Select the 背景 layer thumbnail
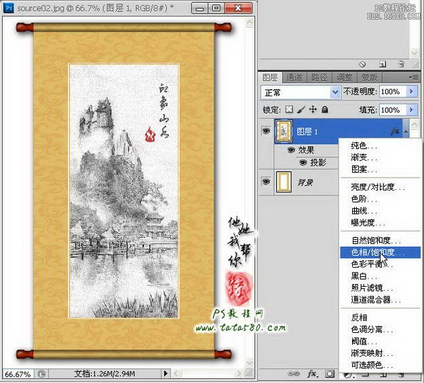 coord(284,182)
